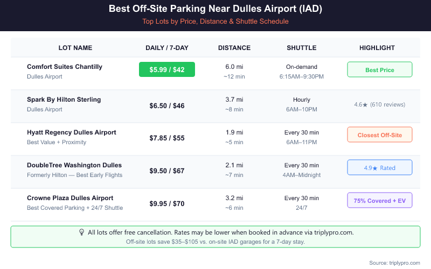
Task: Click the 4.6★ (610 reviews) rating text
Action: click(379, 105)
